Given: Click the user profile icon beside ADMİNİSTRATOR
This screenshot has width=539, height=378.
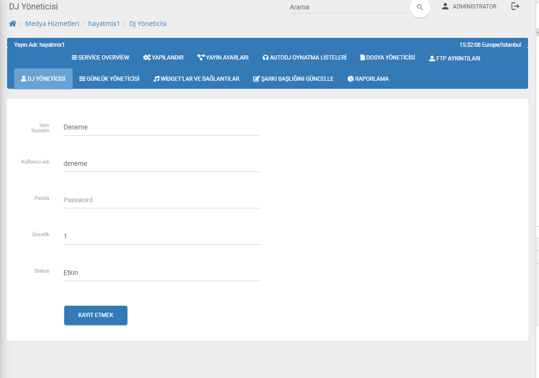Looking at the screenshot, I should tap(445, 6).
